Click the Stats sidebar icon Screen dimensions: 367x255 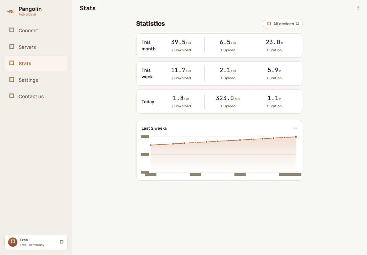(x=12, y=63)
